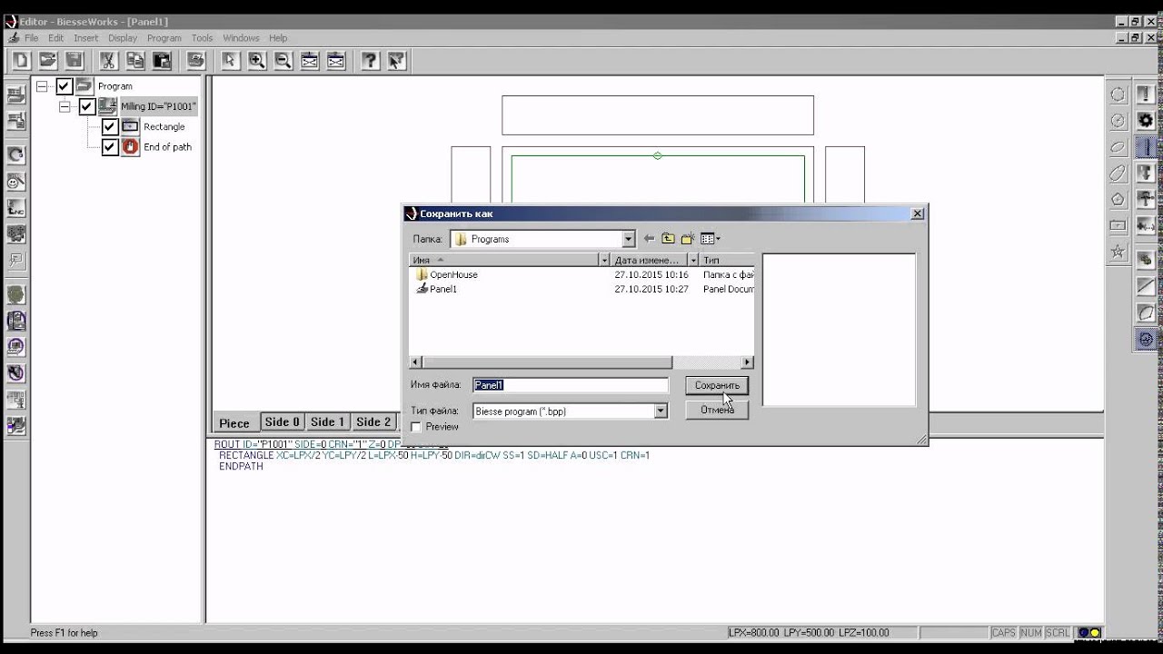Open the Insert menu
The height and width of the screenshot is (654, 1163).
click(x=86, y=38)
